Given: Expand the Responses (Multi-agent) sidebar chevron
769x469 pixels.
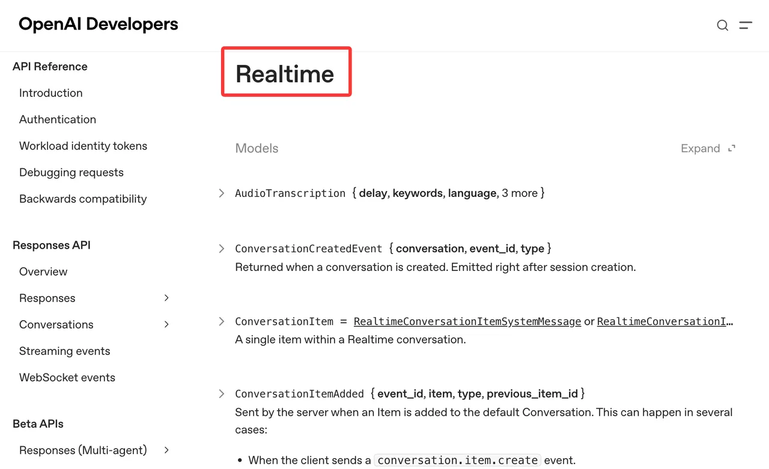Looking at the screenshot, I should click(x=166, y=450).
